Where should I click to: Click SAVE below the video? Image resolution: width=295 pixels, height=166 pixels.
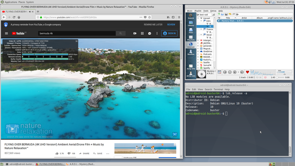(98, 154)
